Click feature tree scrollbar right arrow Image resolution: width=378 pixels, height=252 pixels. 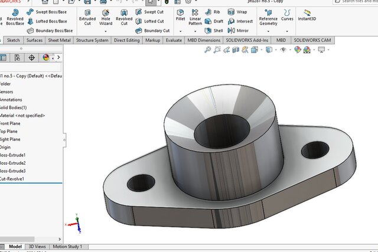[x=60, y=239]
